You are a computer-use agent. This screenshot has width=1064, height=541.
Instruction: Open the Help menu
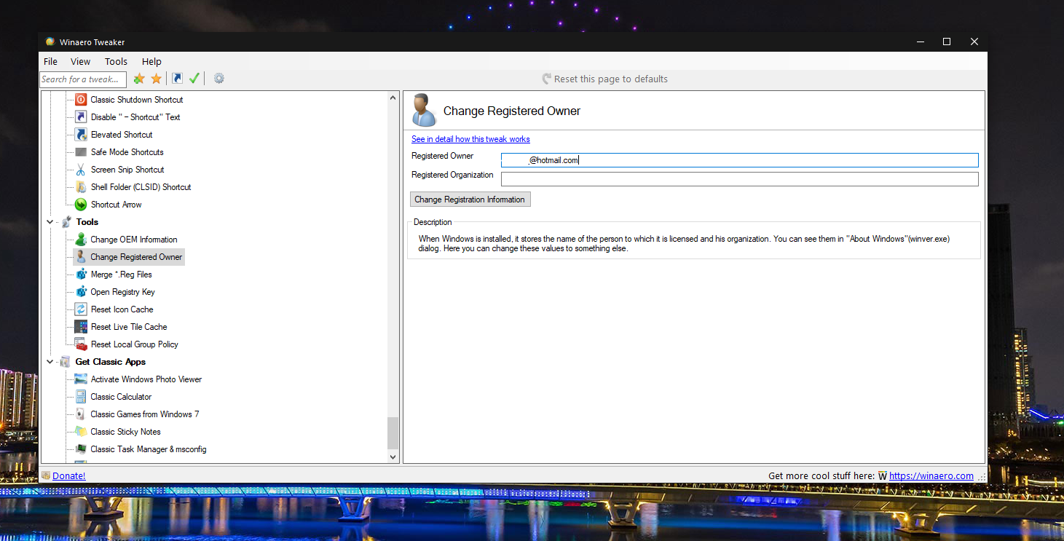(151, 61)
